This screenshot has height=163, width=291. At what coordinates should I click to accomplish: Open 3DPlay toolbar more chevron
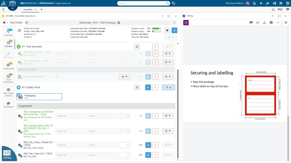[278, 23]
